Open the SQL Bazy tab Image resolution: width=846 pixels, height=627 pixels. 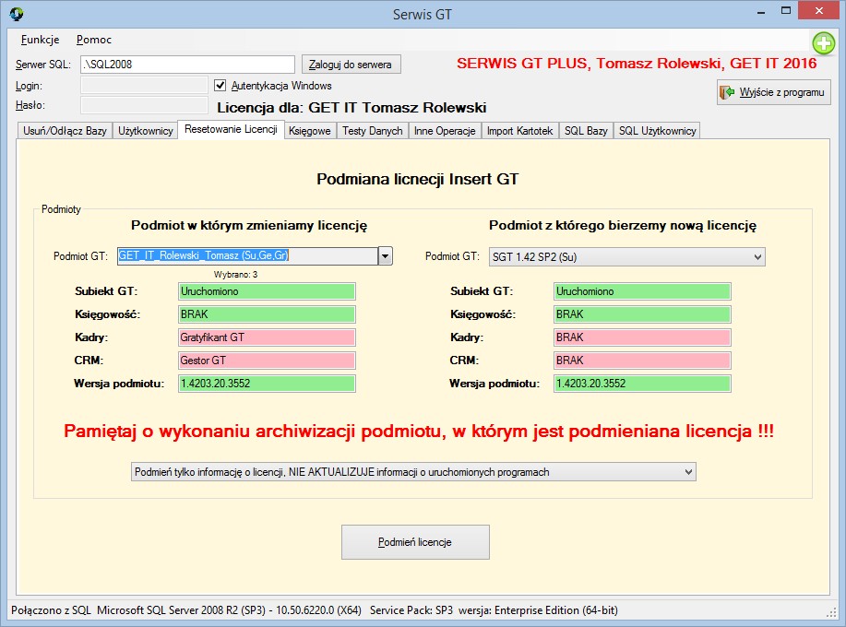pos(586,131)
